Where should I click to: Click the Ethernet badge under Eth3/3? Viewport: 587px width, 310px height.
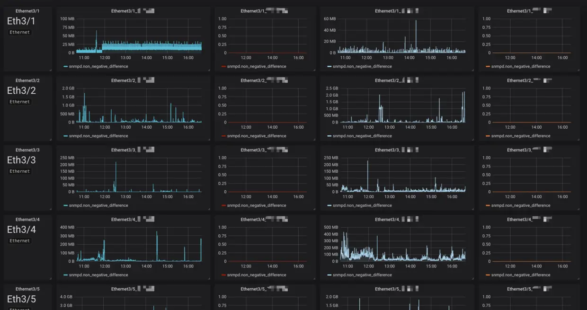(x=20, y=171)
